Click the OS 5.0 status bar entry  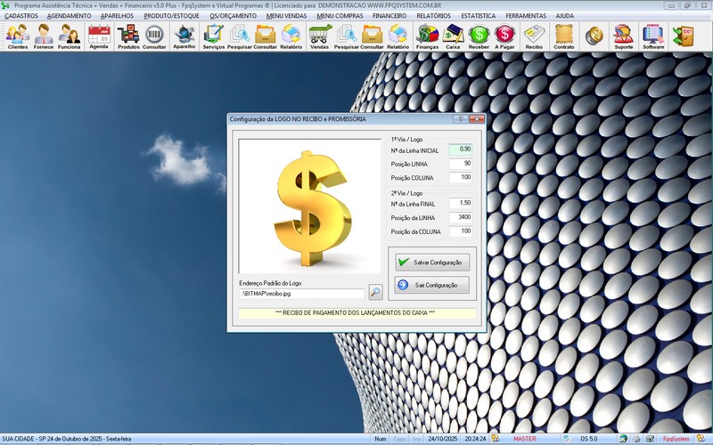pyautogui.click(x=589, y=439)
